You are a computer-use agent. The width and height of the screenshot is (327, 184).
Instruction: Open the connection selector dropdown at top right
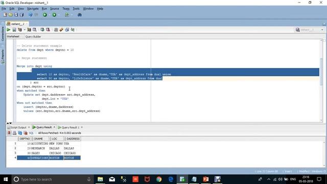pos(322,30)
